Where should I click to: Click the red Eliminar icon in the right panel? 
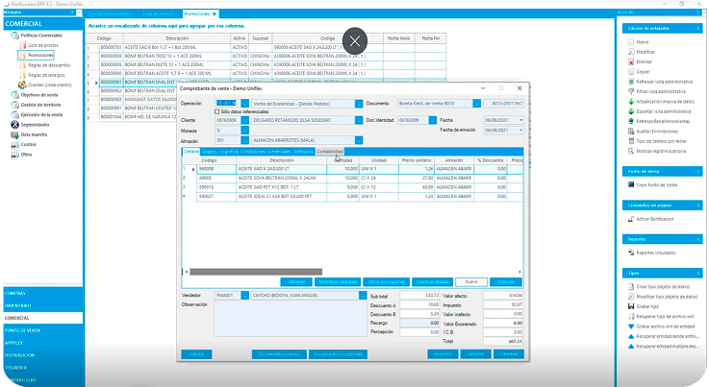coord(628,60)
